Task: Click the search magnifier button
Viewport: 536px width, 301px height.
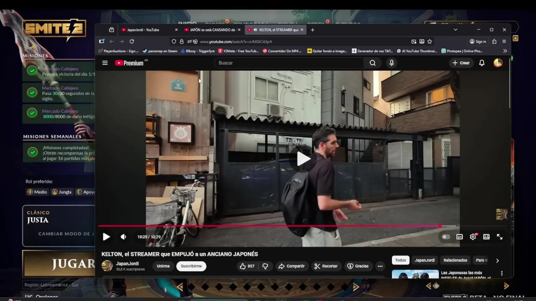Action: point(373,63)
